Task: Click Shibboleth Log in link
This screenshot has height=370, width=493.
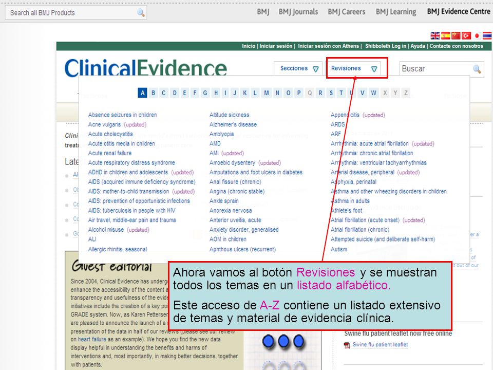Action: click(x=386, y=46)
